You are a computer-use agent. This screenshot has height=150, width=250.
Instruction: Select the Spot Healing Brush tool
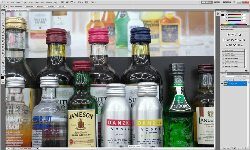pos(3,32)
